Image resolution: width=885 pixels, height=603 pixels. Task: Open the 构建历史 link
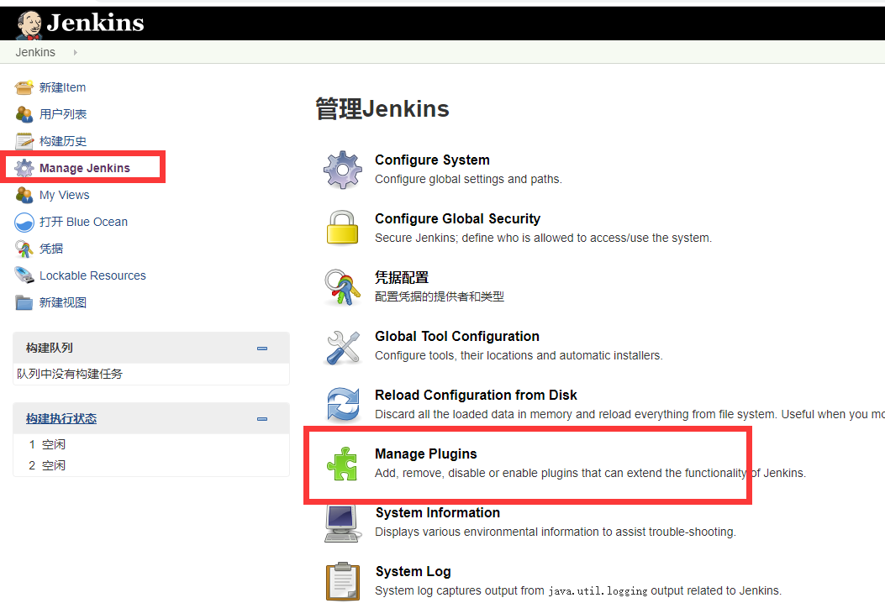(63, 141)
